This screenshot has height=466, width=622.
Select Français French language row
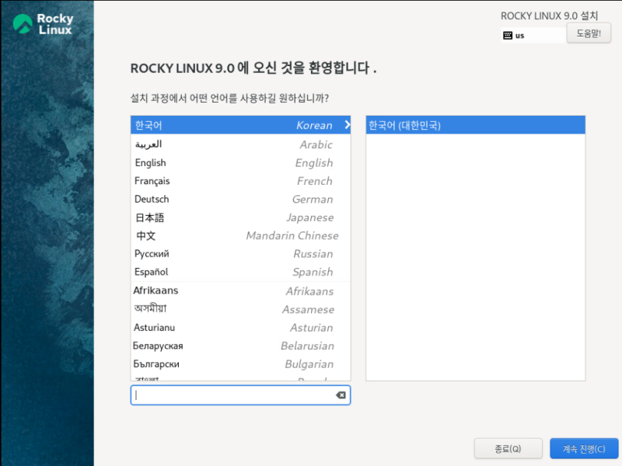(x=240, y=181)
